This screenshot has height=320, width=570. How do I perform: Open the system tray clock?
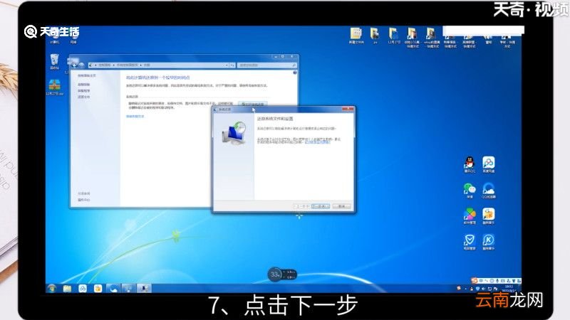tap(509, 289)
